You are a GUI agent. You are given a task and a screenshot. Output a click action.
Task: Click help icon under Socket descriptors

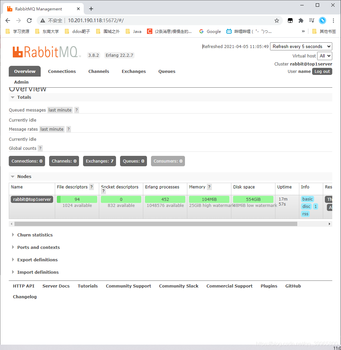[x=103, y=191]
